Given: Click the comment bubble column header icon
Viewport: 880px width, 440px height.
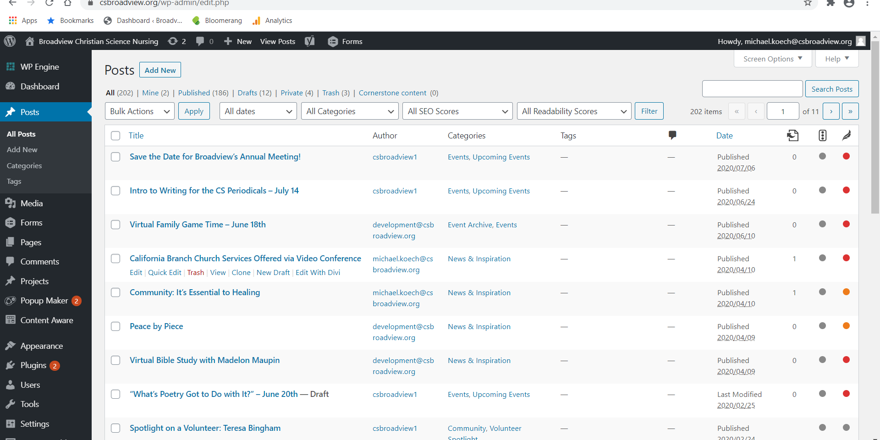Looking at the screenshot, I should tap(672, 135).
